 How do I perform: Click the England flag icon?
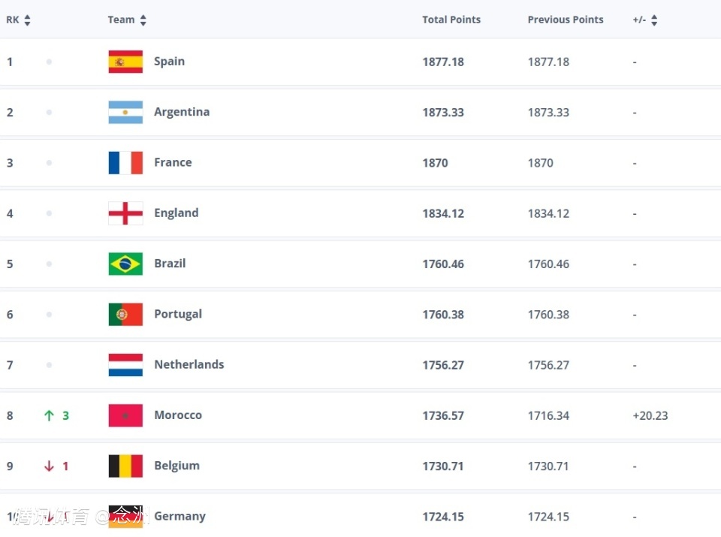coord(125,213)
